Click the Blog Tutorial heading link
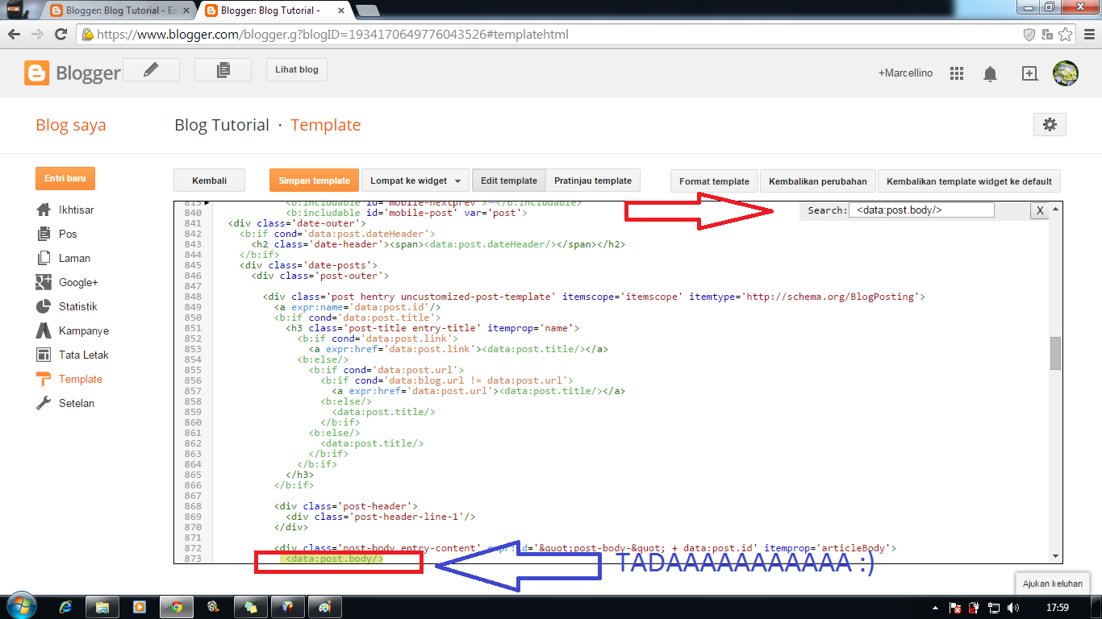Screen dimensions: 1102x619 (x=222, y=125)
